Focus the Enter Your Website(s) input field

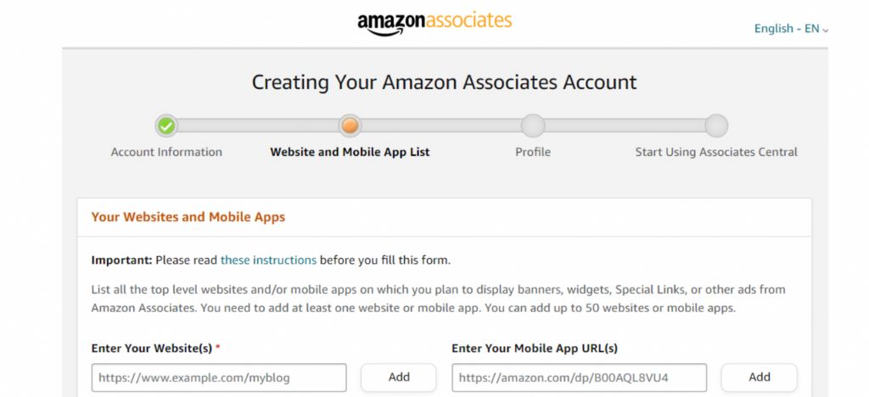[x=219, y=377]
